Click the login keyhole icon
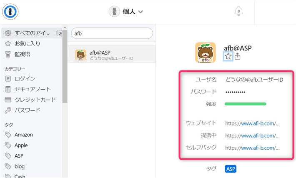Viewport: 296px width, 178px height. click(8, 78)
